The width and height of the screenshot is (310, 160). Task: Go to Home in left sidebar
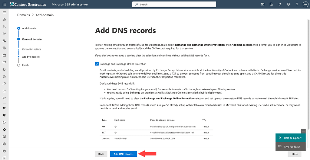click(4, 19)
